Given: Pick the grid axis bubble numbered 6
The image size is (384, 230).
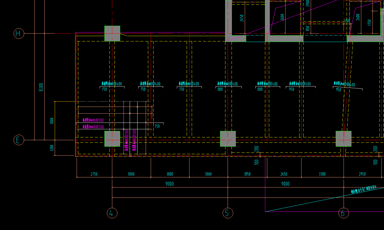Looking at the screenshot, I should [343, 213].
